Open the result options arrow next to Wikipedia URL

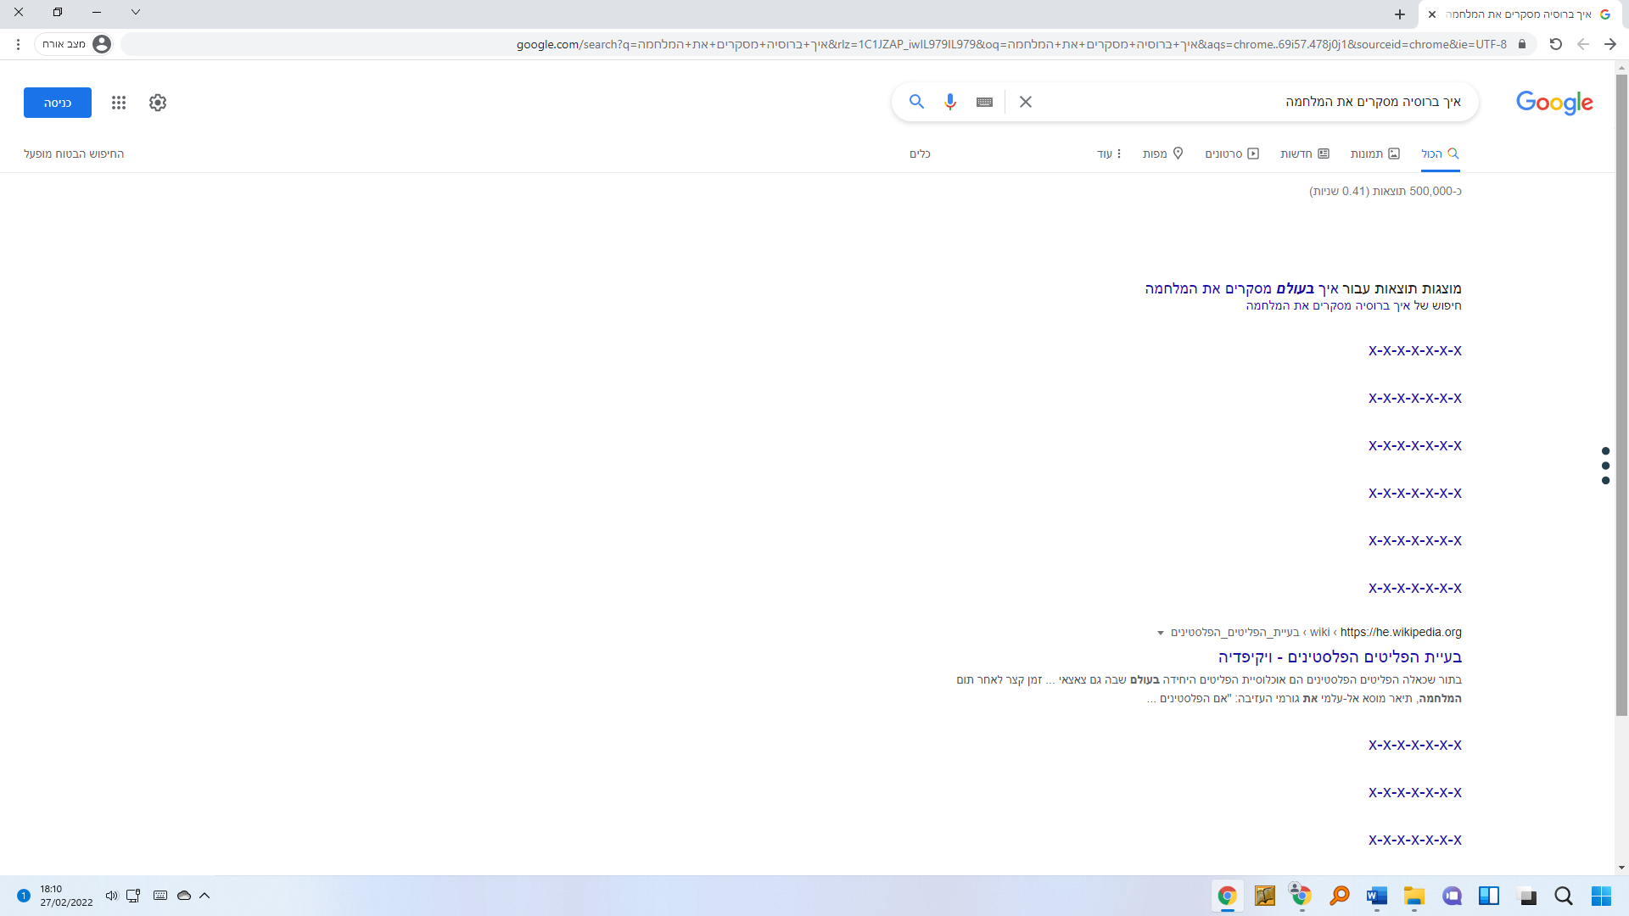1161,633
